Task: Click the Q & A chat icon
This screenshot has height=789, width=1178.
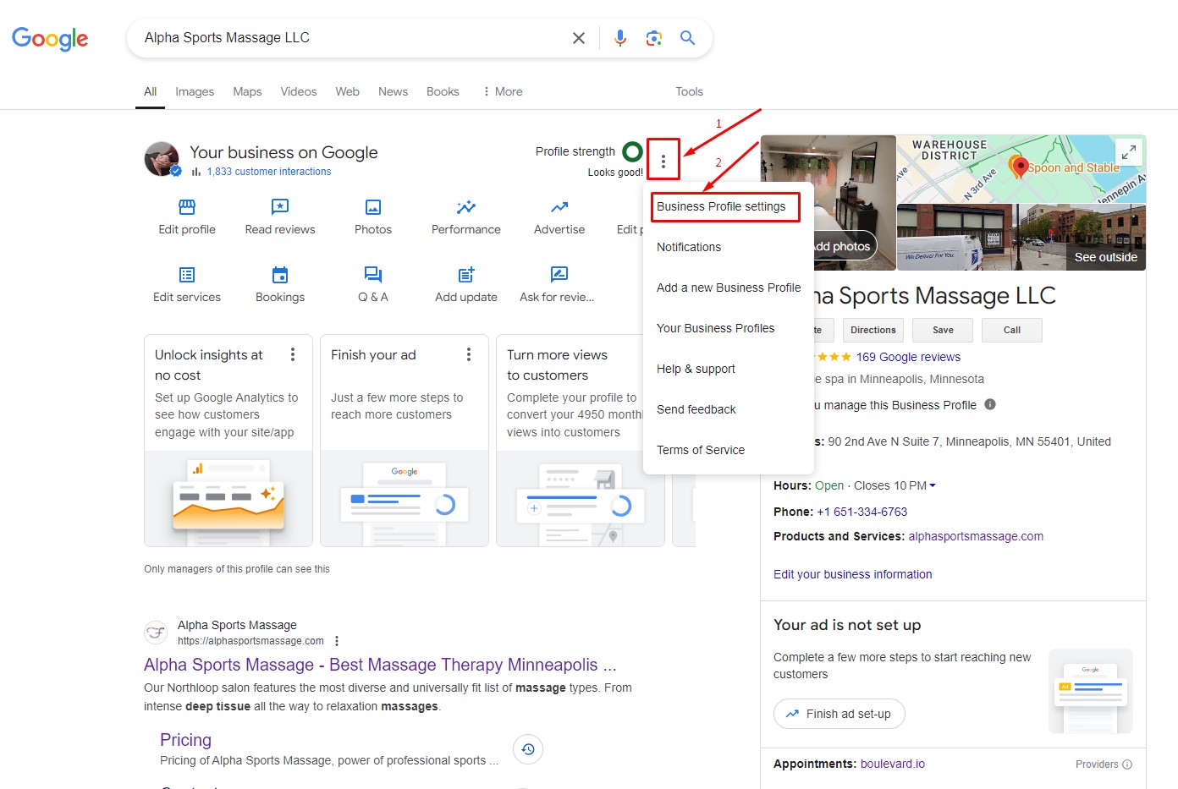Action: tap(373, 275)
